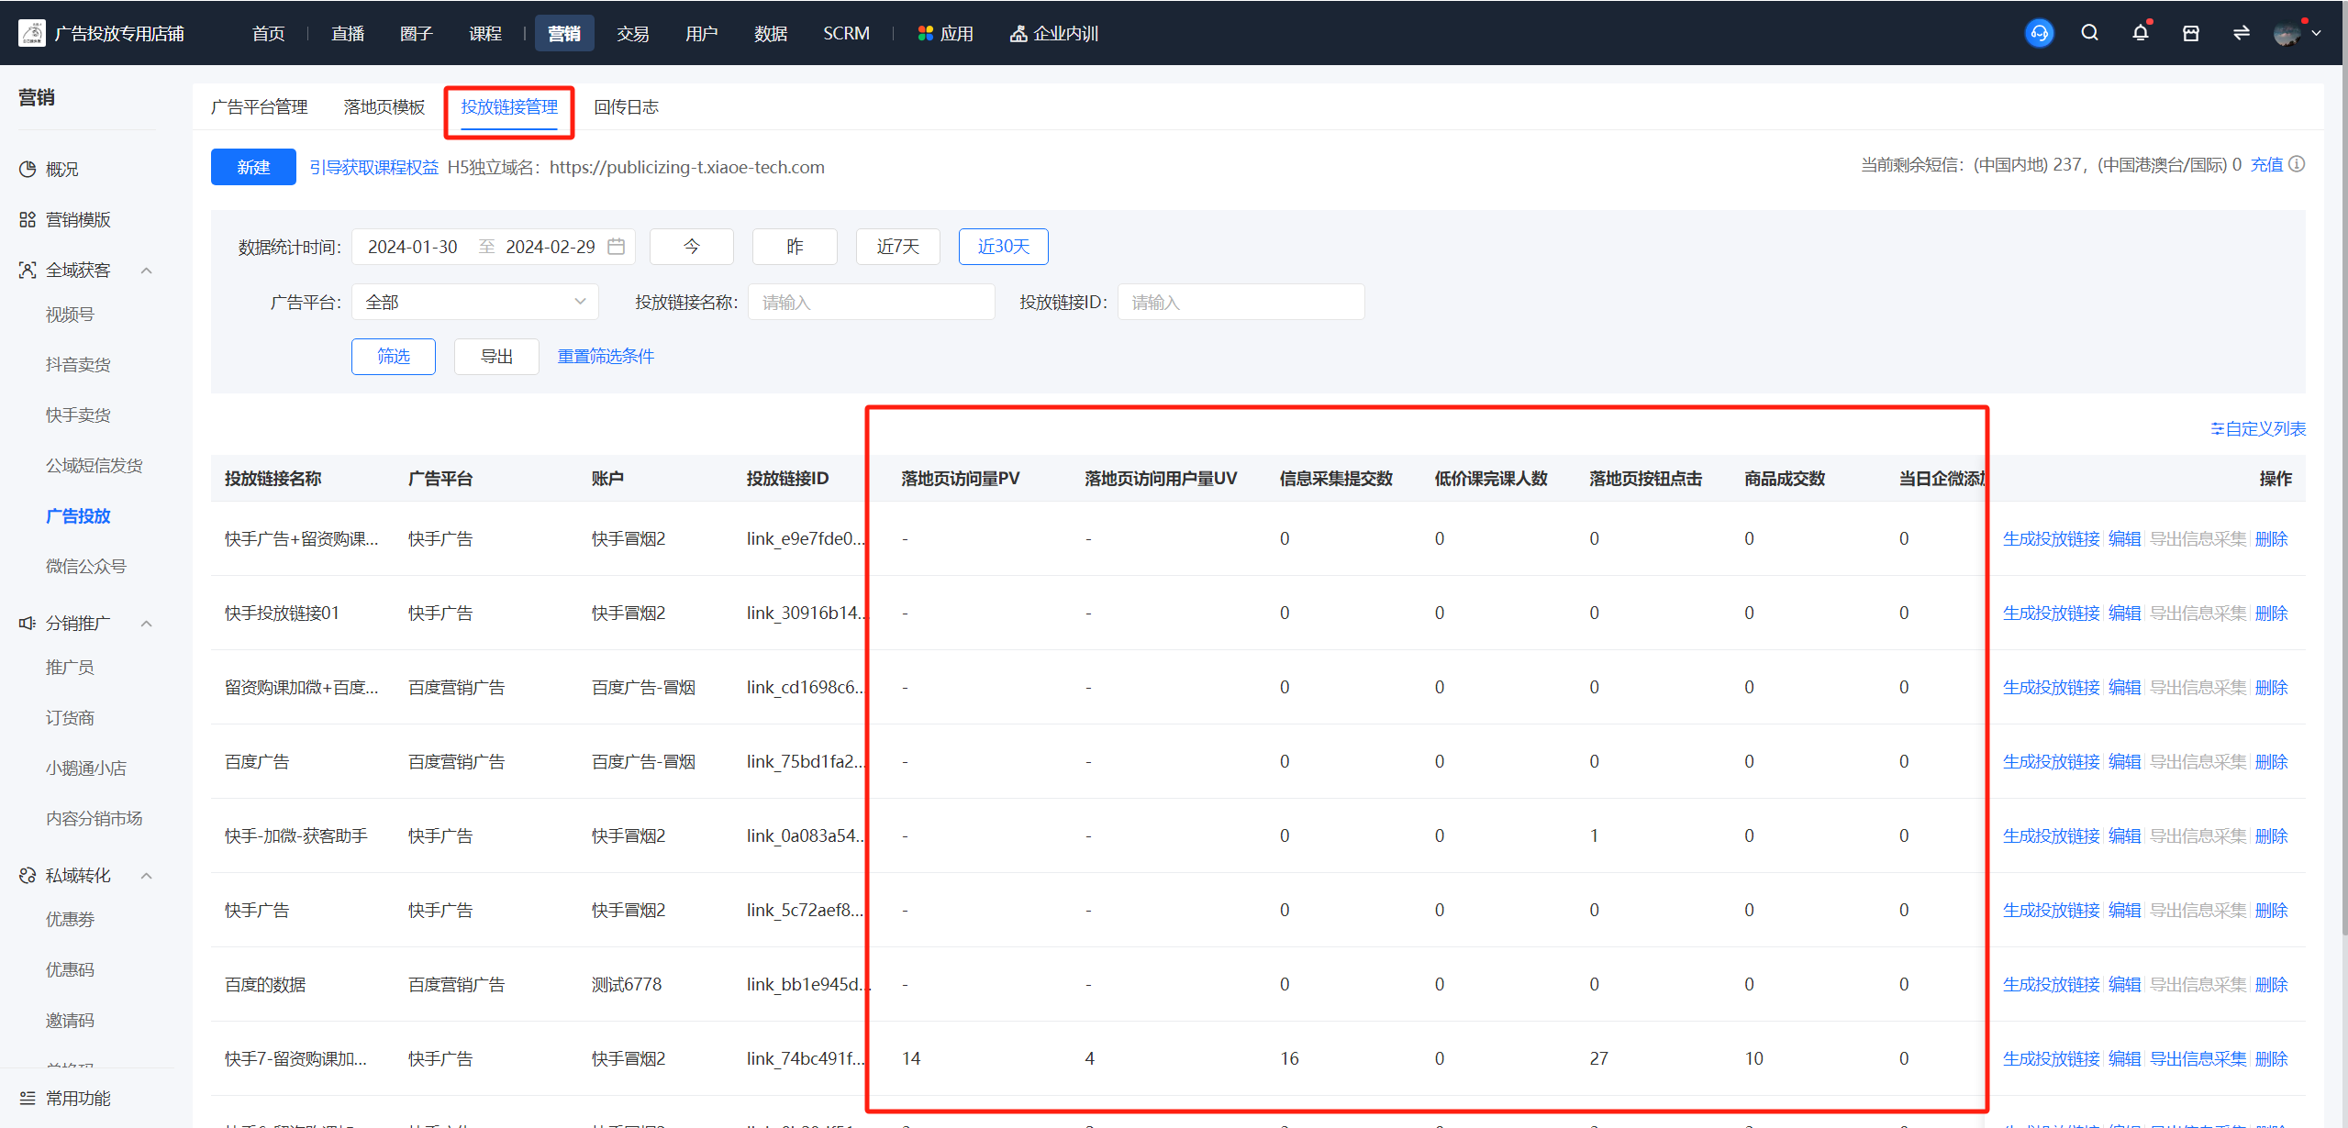Click the start date 2024-01-30 field
Image resolution: width=2348 pixels, height=1128 pixels.
click(x=413, y=247)
